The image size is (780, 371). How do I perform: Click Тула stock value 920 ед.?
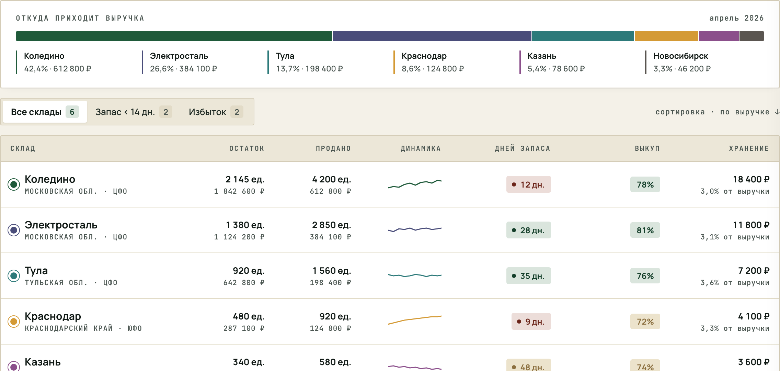249,271
